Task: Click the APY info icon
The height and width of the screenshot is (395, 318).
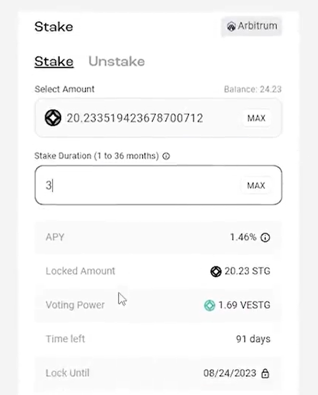Action: [265, 237]
